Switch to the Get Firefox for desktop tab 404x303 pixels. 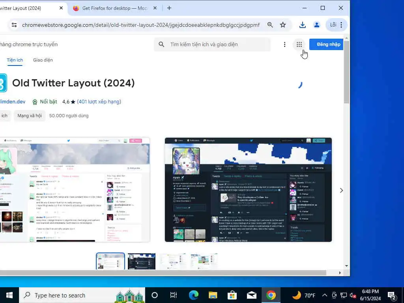coord(114,8)
